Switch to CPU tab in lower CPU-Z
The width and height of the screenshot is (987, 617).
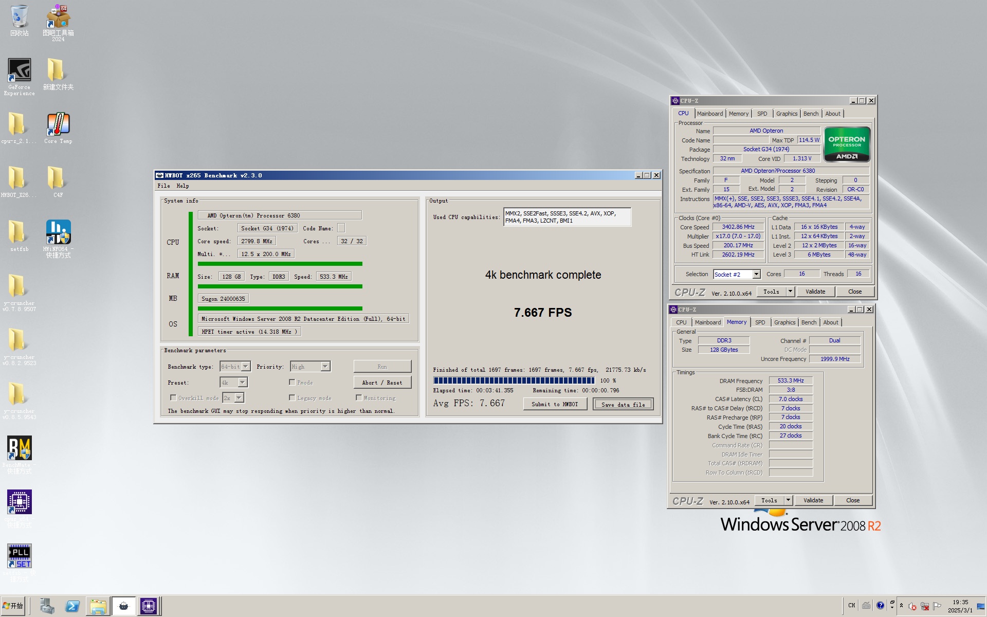pyautogui.click(x=681, y=322)
